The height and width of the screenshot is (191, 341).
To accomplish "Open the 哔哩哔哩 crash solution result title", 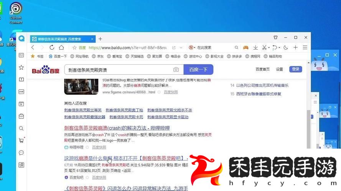I will click(x=117, y=128).
